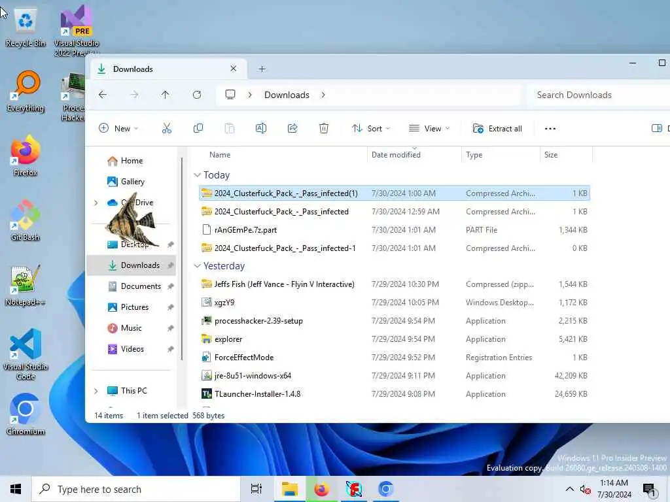Image resolution: width=670 pixels, height=502 pixels.
Task: Click Firefox icon on the taskbar
Action: [322, 489]
